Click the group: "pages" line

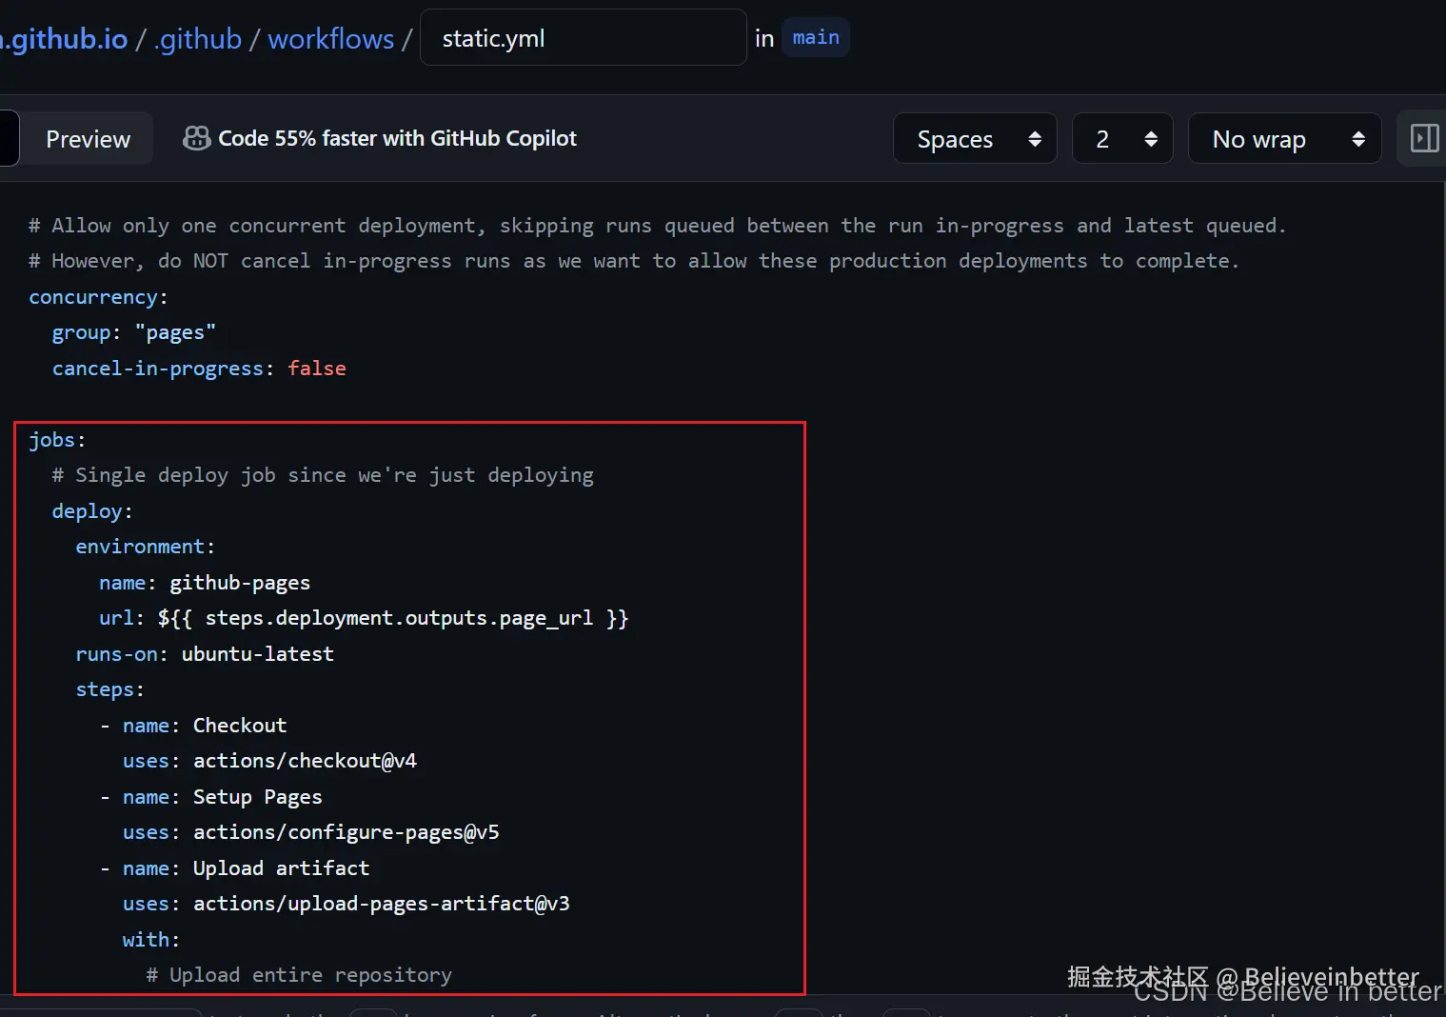pos(134,333)
